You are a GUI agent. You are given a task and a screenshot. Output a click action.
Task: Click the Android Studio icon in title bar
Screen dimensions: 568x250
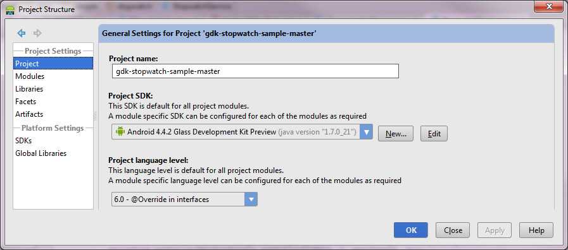tap(10, 9)
